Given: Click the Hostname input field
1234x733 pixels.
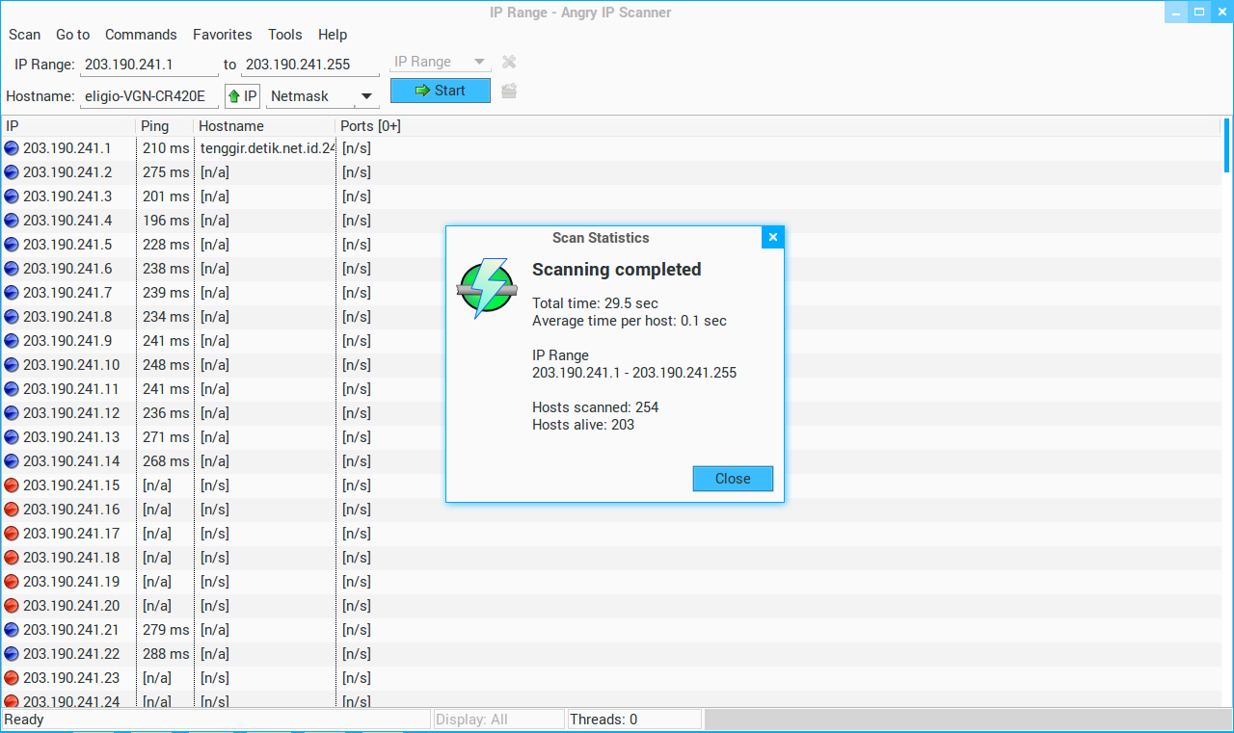Looking at the screenshot, I should tap(148, 96).
